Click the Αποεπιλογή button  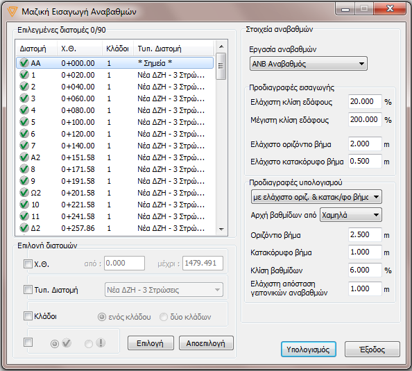pos(206,343)
